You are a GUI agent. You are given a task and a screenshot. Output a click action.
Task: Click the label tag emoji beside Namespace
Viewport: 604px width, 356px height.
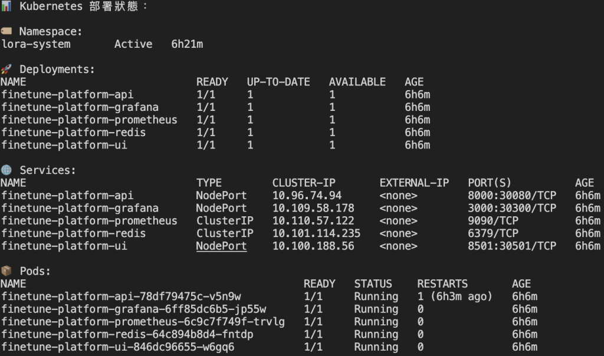click(6, 31)
